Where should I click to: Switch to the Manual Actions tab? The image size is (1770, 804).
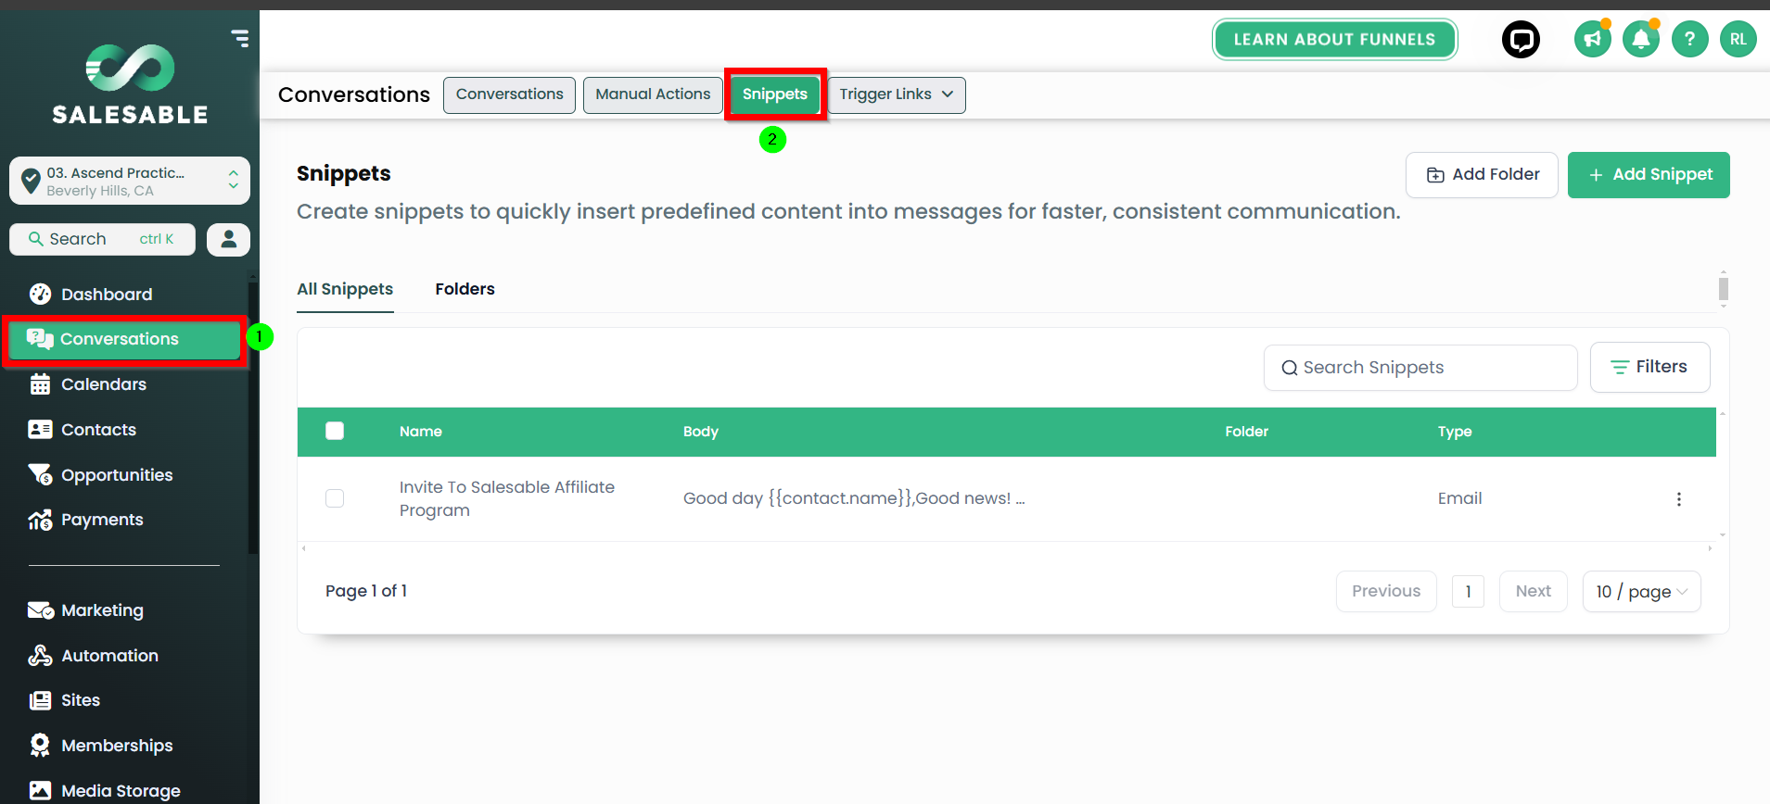[653, 94]
